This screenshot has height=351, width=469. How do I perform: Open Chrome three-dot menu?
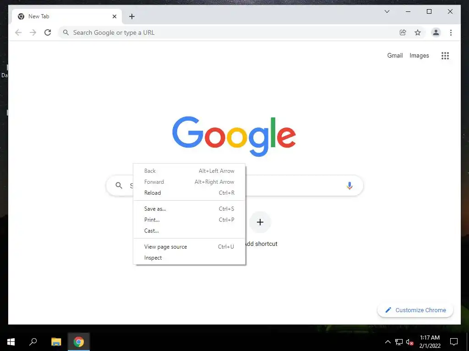click(451, 32)
